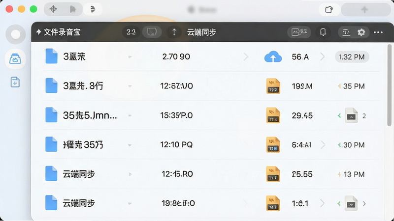394x221 pixels.
Task: Click the document thumbnail in 29.45 row
Action: click(x=351, y=115)
